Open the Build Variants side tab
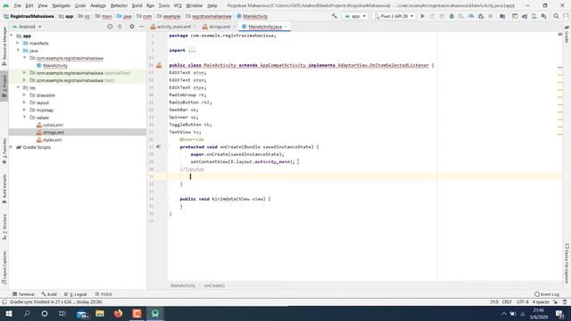571x321 pixels. [4, 188]
